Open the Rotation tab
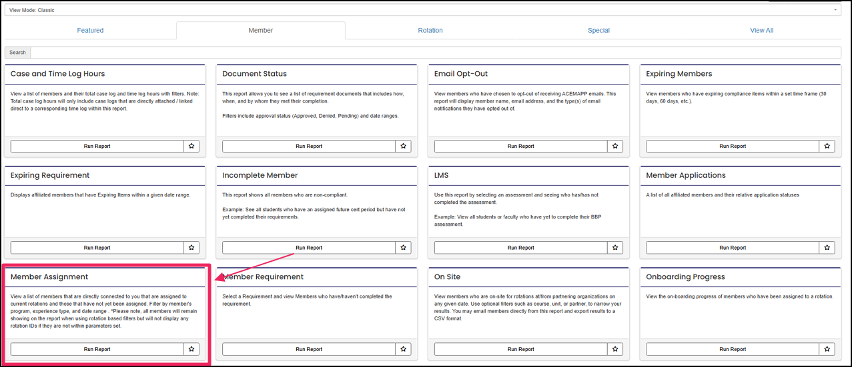 430,30
